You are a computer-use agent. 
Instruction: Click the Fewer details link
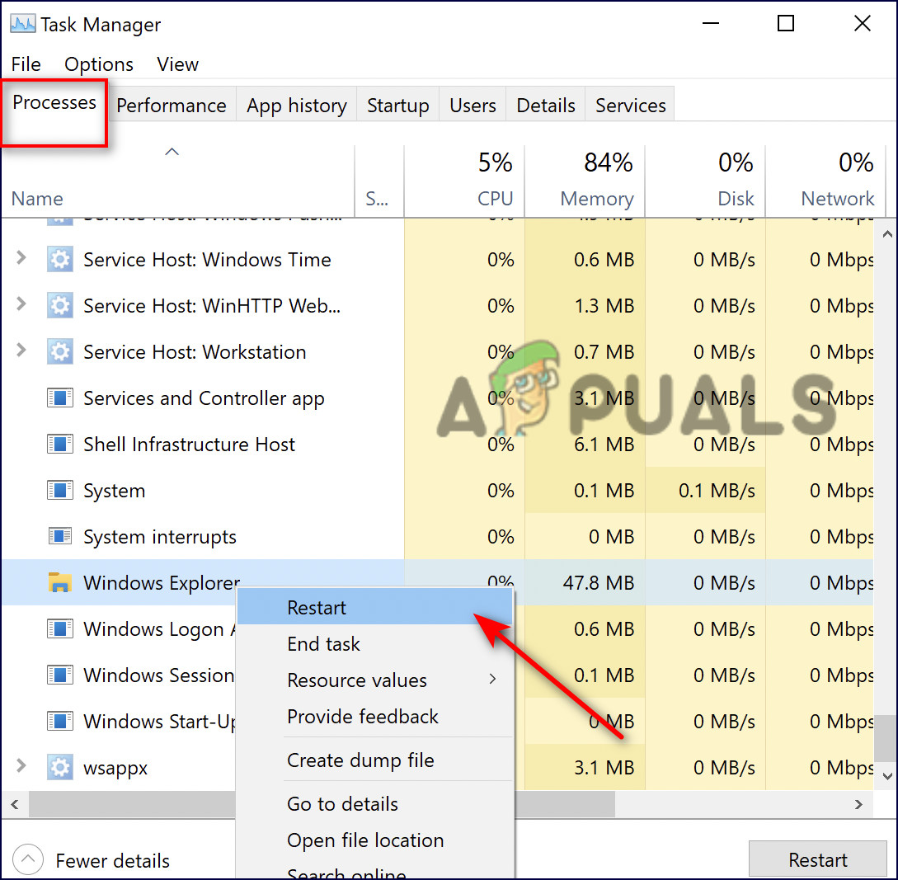(x=112, y=860)
